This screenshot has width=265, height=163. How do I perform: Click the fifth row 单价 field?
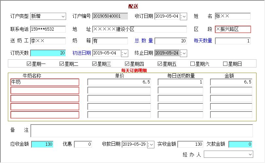click(119, 115)
